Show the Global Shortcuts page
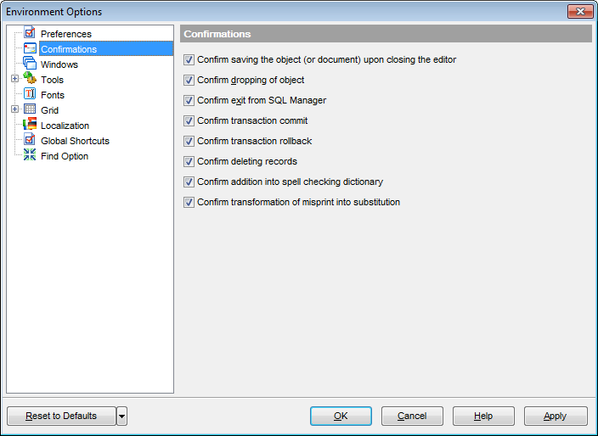 pos(75,141)
